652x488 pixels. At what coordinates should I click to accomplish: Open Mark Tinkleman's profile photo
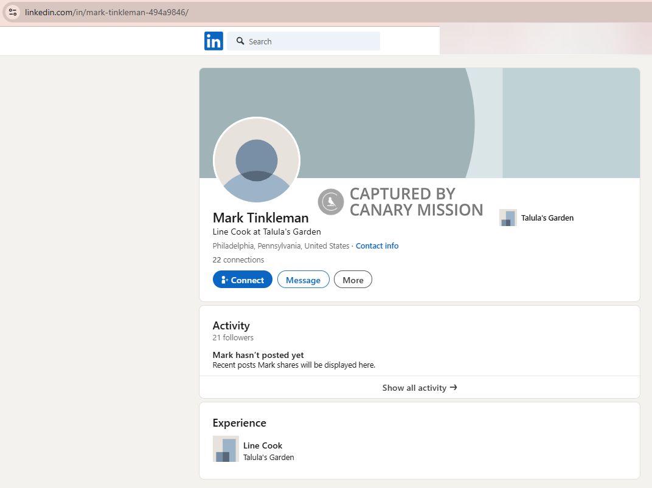(257, 160)
